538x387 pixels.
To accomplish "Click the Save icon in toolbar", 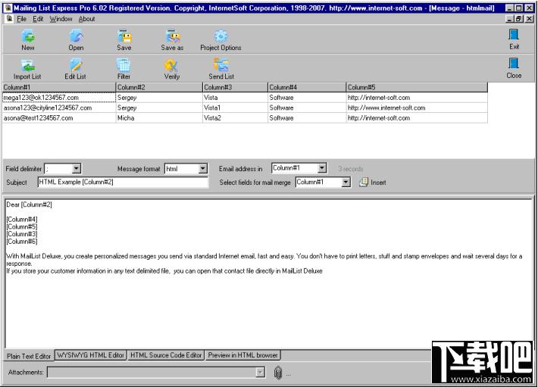I will tap(124, 36).
